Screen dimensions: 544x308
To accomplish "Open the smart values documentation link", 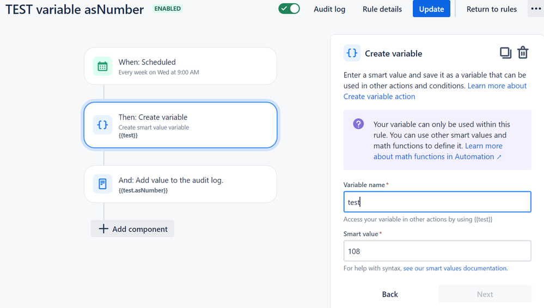I will pyautogui.click(x=455, y=268).
